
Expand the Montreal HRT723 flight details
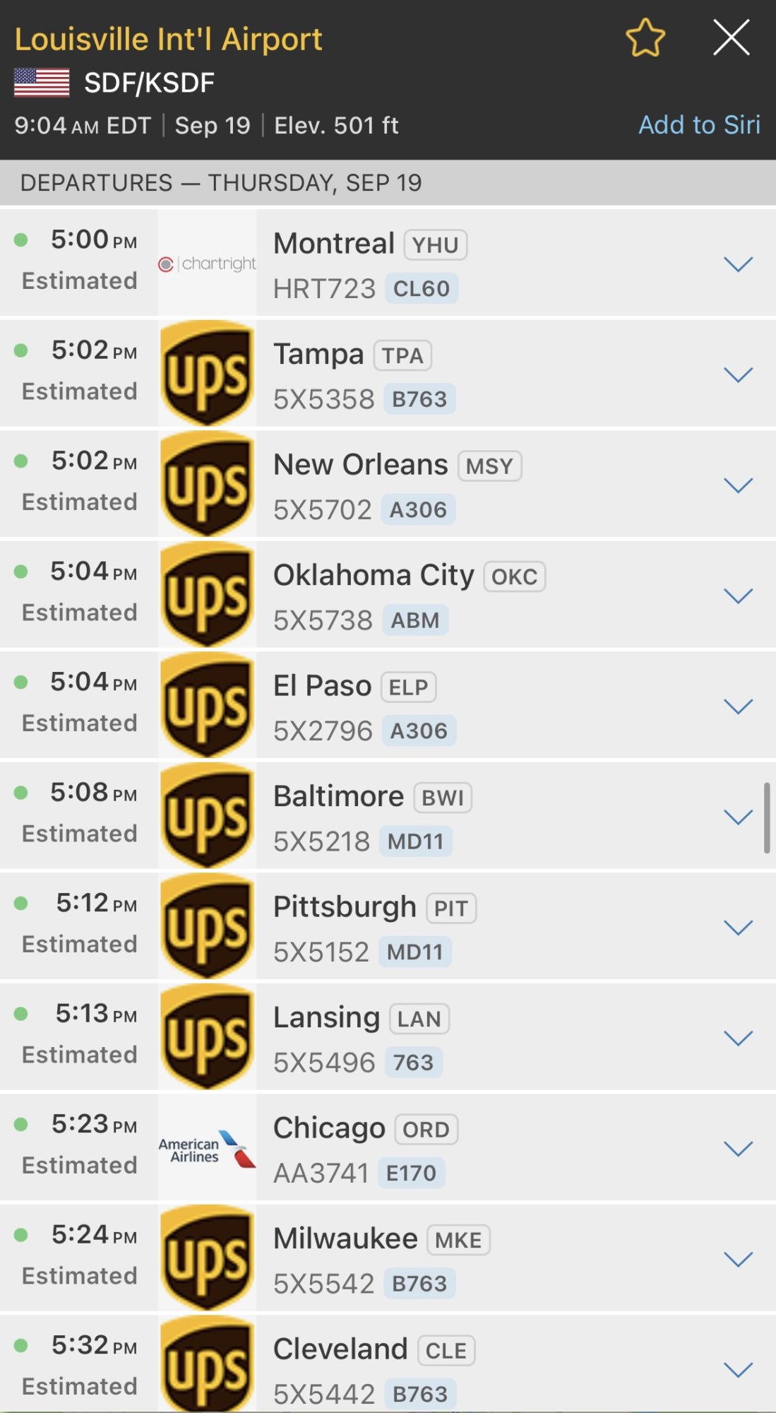(739, 264)
